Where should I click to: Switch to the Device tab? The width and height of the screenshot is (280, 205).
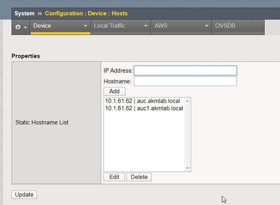pos(42,26)
